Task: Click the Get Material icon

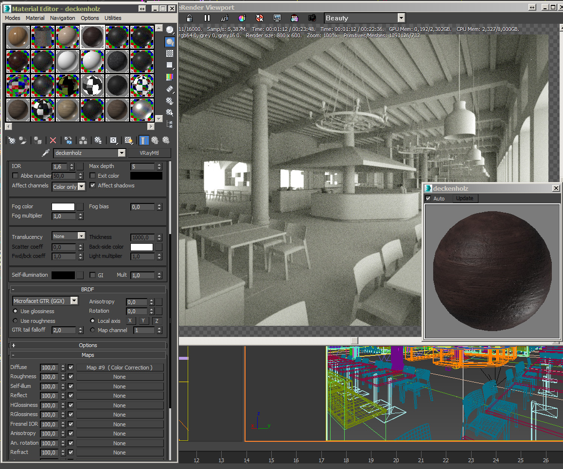Action: tap(12, 140)
